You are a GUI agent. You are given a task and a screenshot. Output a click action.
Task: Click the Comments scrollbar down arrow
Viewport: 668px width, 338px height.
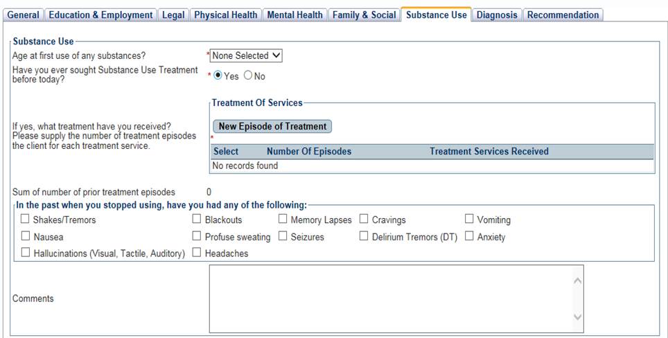pyautogui.click(x=577, y=317)
